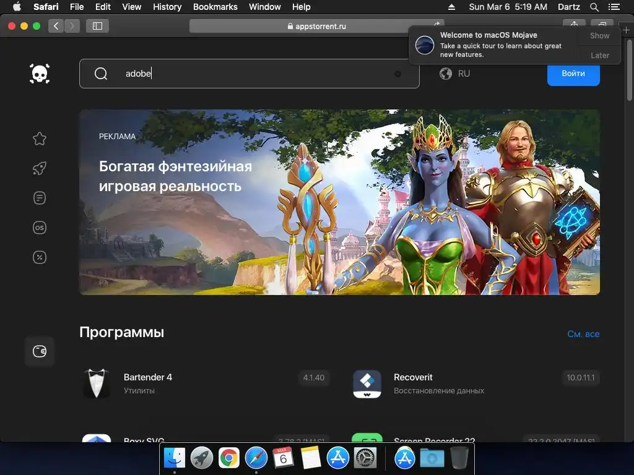Open the percent discount icon in sidebar
This screenshot has height=475, width=634.
pos(40,257)
